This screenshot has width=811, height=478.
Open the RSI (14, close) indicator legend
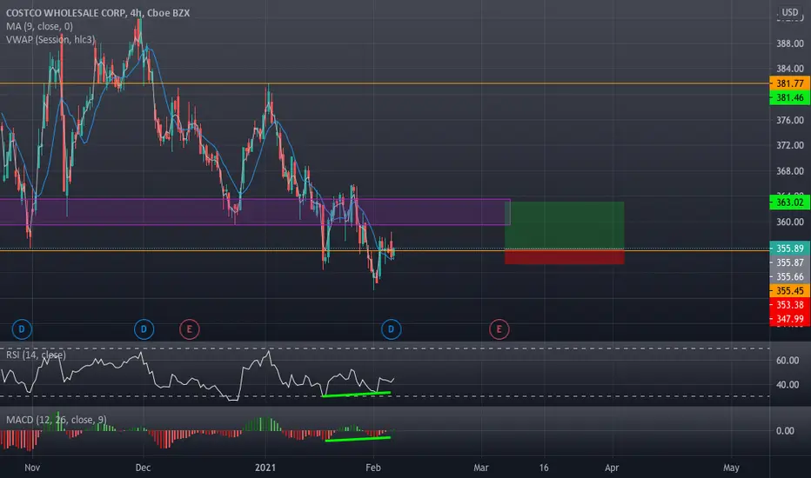tap(36, 355)
